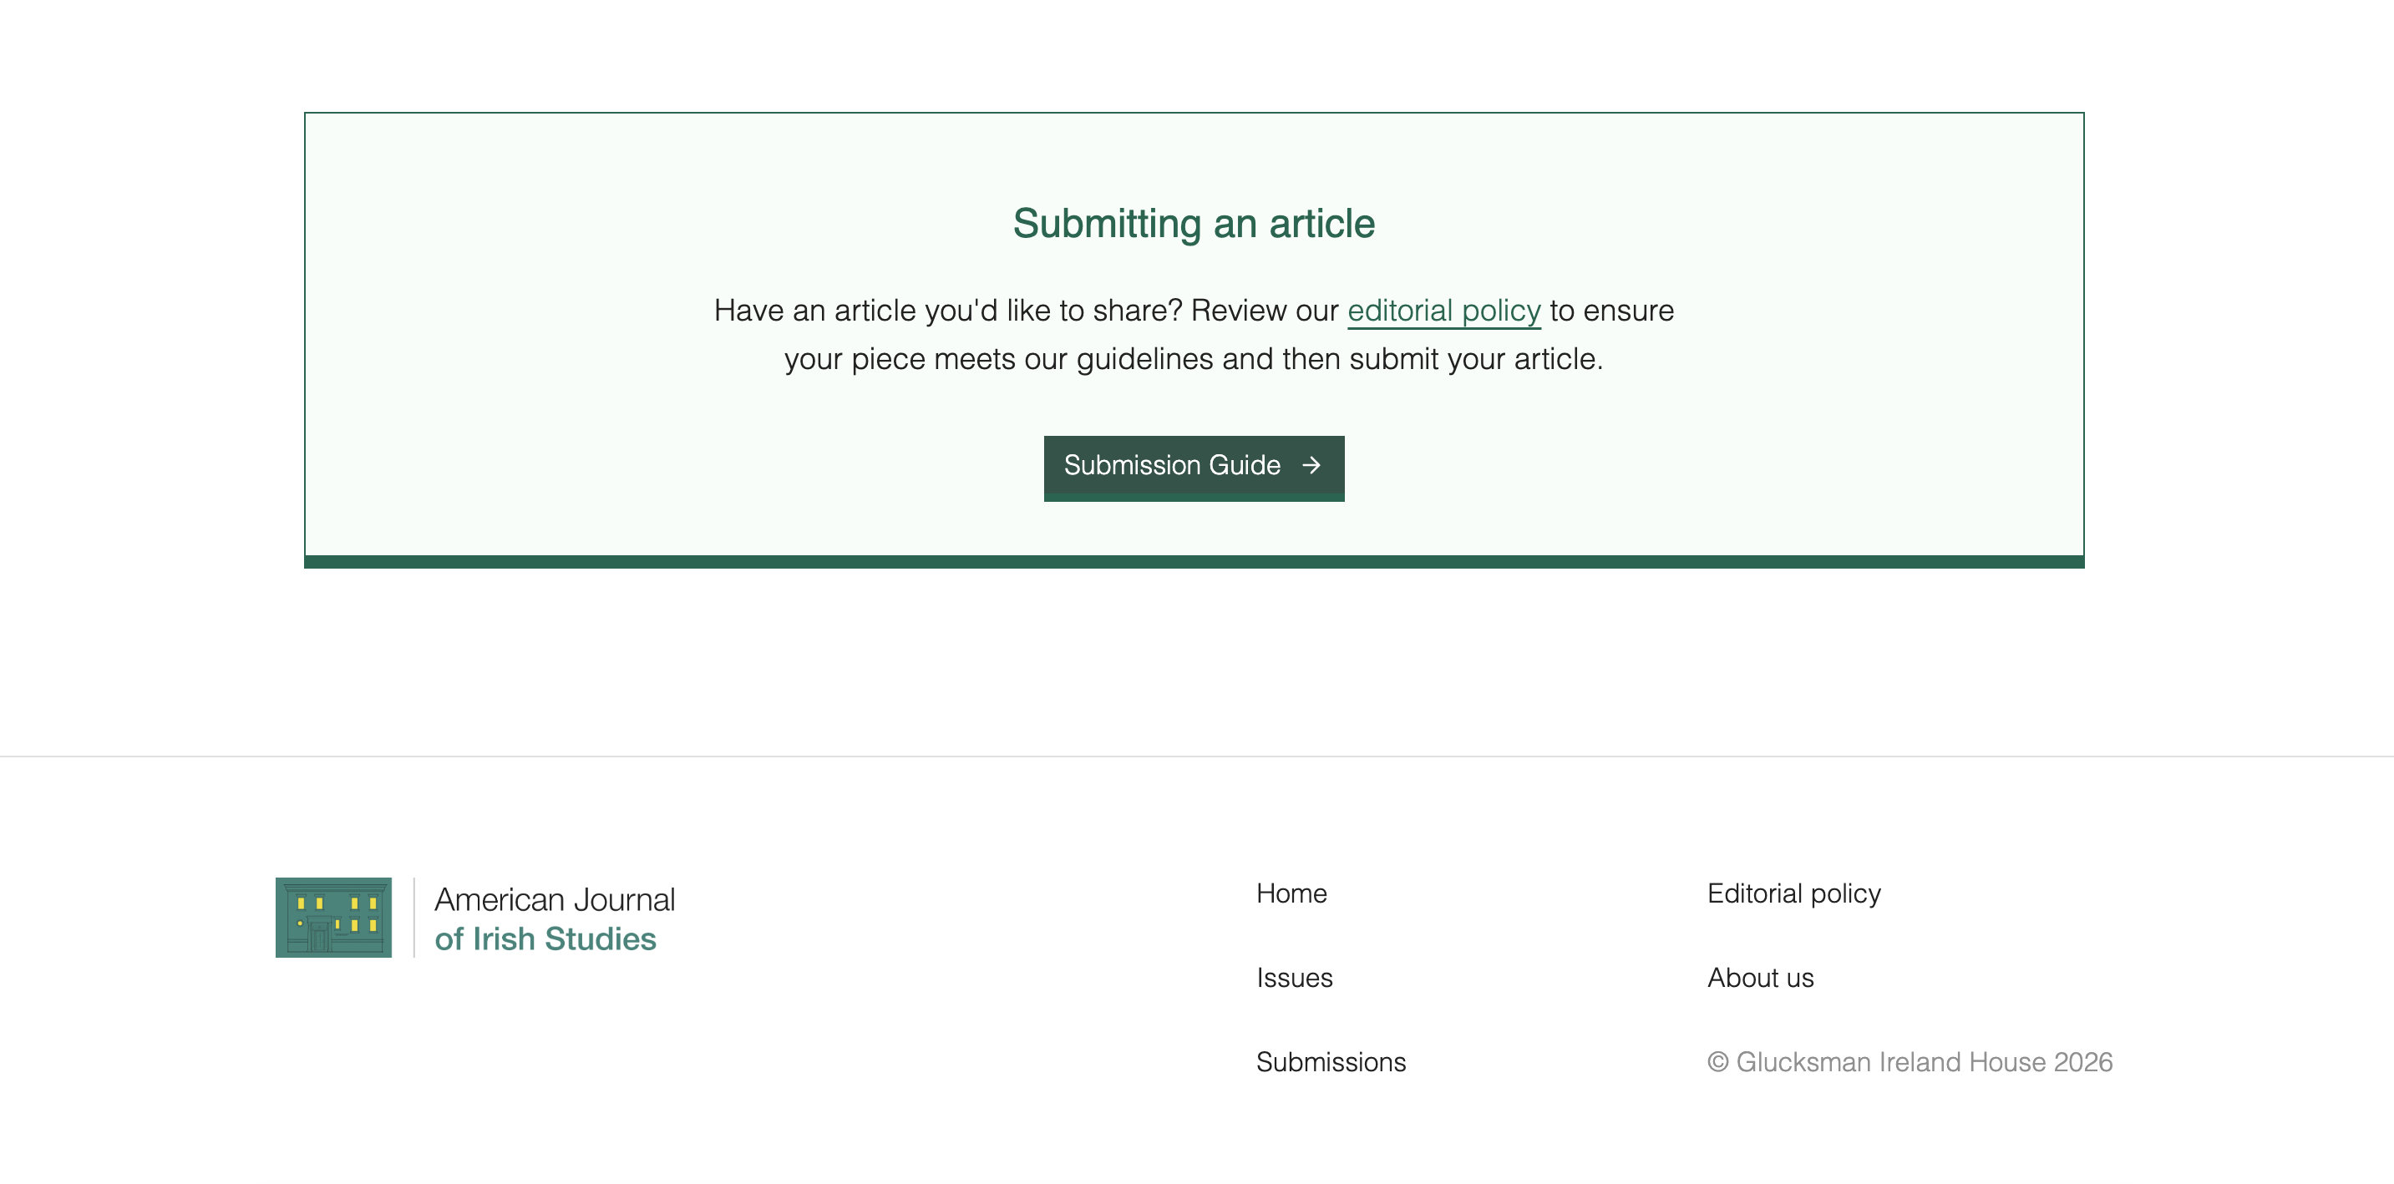Click the copyright Glucksman Ireland House 2026 text
The height and width of the screenshot is (1184, 2394).
pyautogui.click(x=1910, y=1061)
